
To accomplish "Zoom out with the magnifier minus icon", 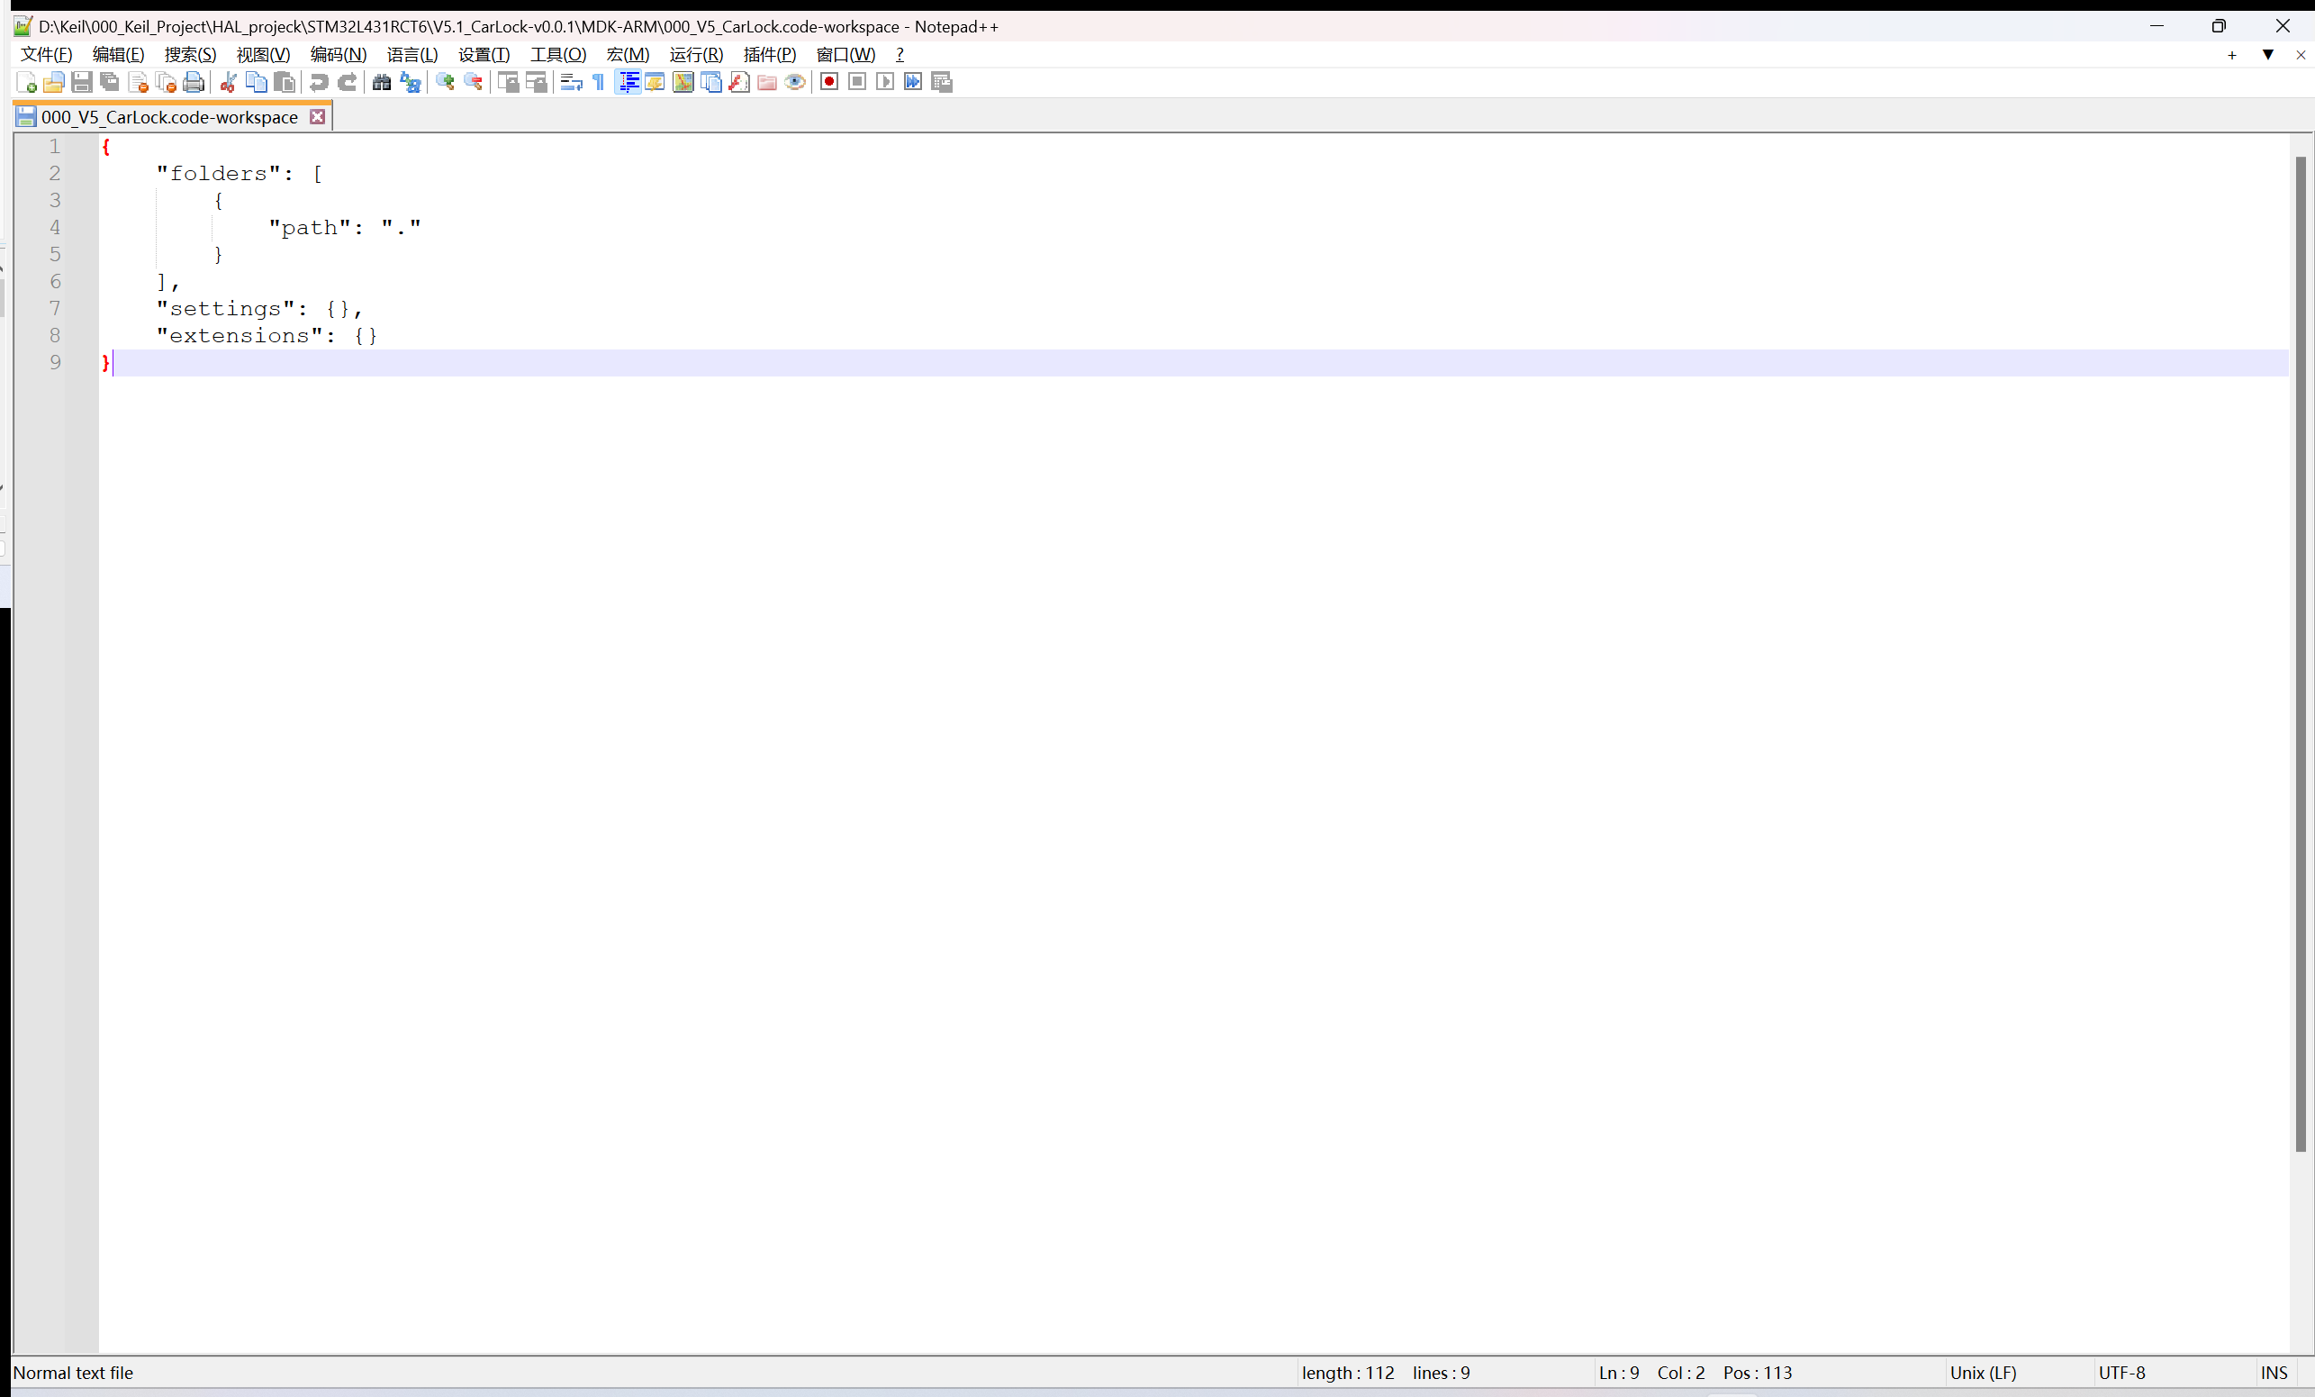I will 473,83.
